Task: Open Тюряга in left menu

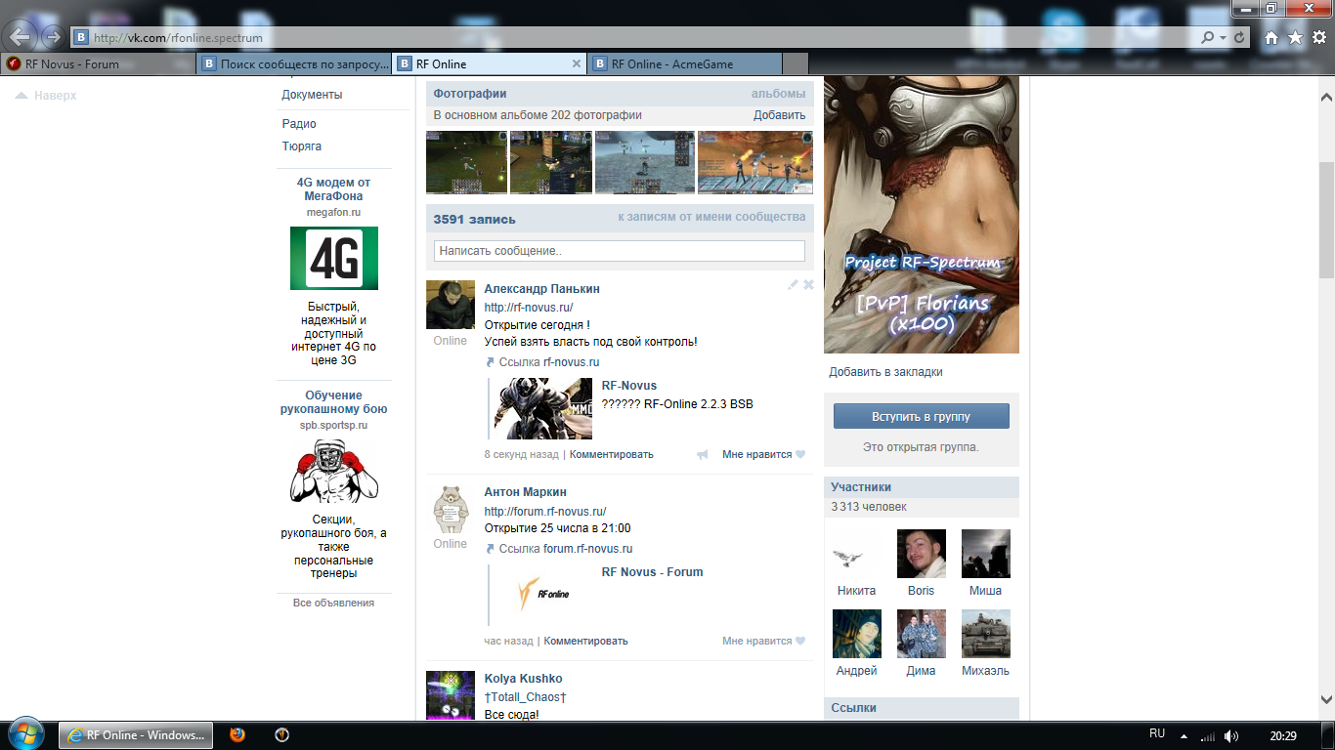Action: 302,146
